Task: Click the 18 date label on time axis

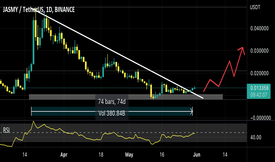Action: pos(101,155)
